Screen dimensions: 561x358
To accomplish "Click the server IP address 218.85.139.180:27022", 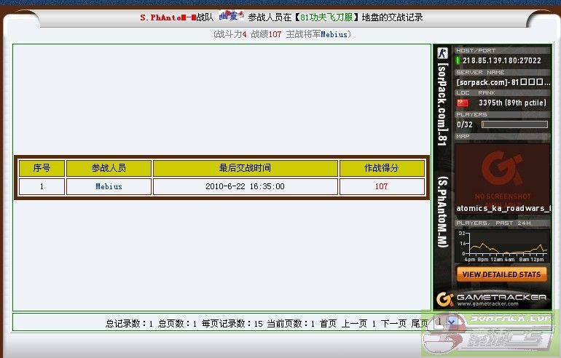I will (501, 61).
